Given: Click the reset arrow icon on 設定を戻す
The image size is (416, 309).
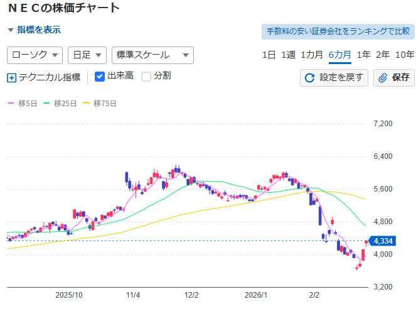Looking at the screenshot, I should 309,78.
